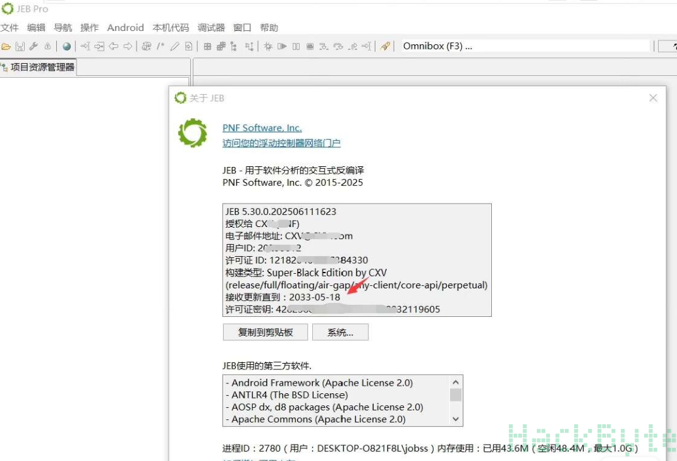Click the rename pencil icon
Image resolution: width=677 pixels, height=461 pixels.
tap(174, 46)
